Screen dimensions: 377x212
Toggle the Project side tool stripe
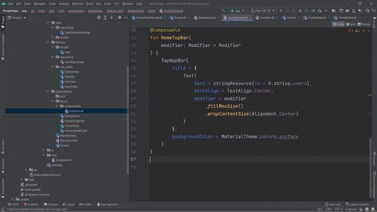click(x=2, y=22)
